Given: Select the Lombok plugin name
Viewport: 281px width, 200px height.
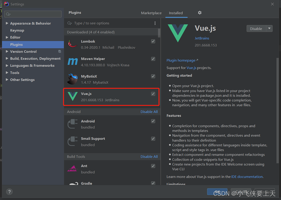Looking at the screenshot, I should click(x=88, y=41).
